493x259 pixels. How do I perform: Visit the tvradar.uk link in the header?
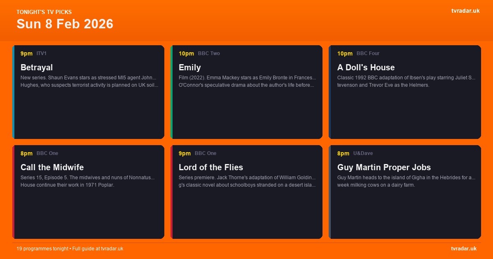[x=465, y=11]
